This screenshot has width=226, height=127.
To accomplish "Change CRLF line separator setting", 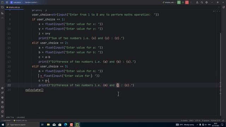I will 191,121.
